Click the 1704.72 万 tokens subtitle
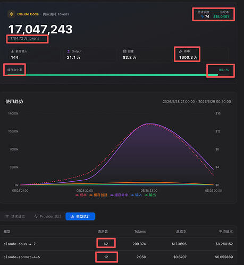 tap(23, 38)
